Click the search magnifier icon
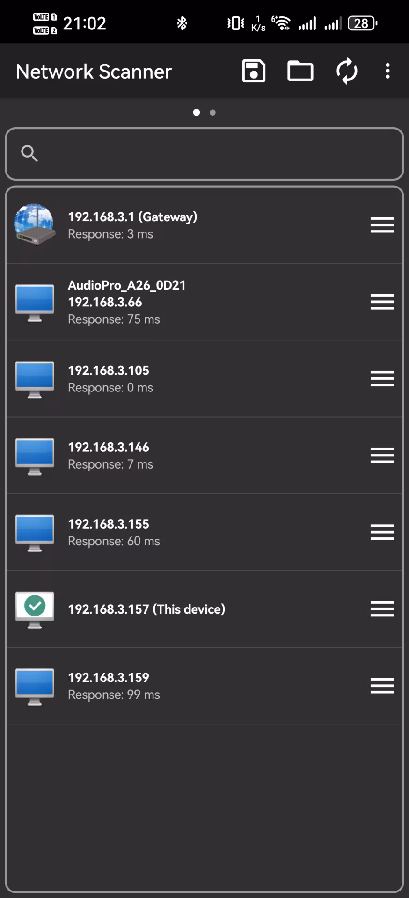 (29, 153)
